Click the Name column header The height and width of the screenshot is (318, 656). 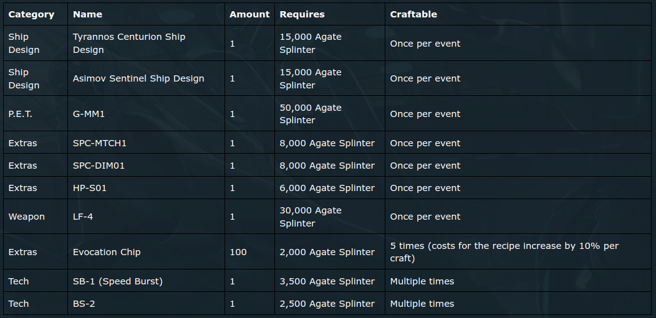click(x=87, y=14)
